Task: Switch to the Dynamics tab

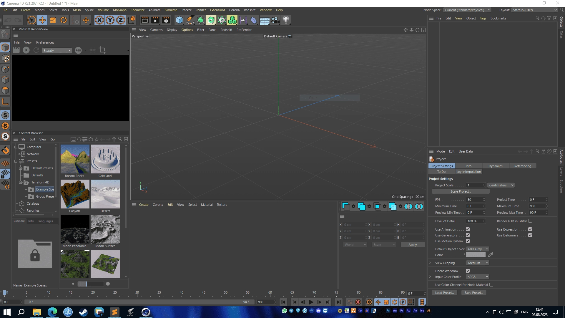Action: [496, 166]
